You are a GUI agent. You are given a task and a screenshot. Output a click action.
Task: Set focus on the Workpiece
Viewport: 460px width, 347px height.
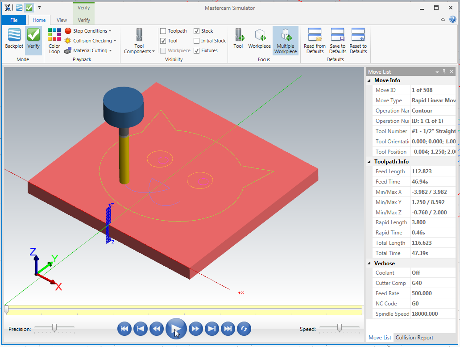coord(259,39)
